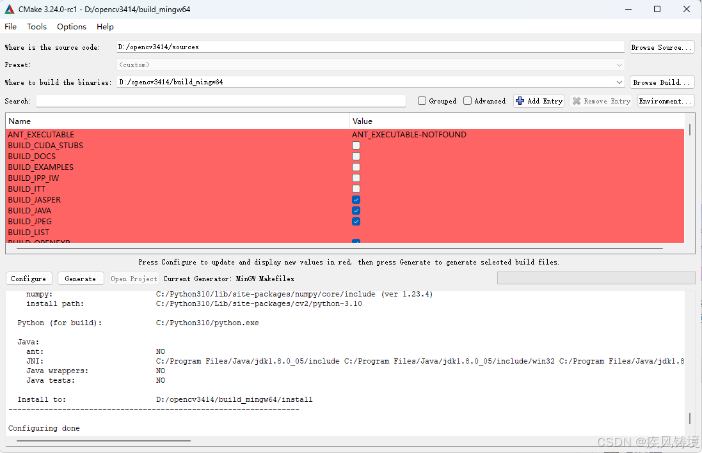This screenshot has height=453, width=702.
Task: Select the BUILD_ITT entry name
Action: 26,189
